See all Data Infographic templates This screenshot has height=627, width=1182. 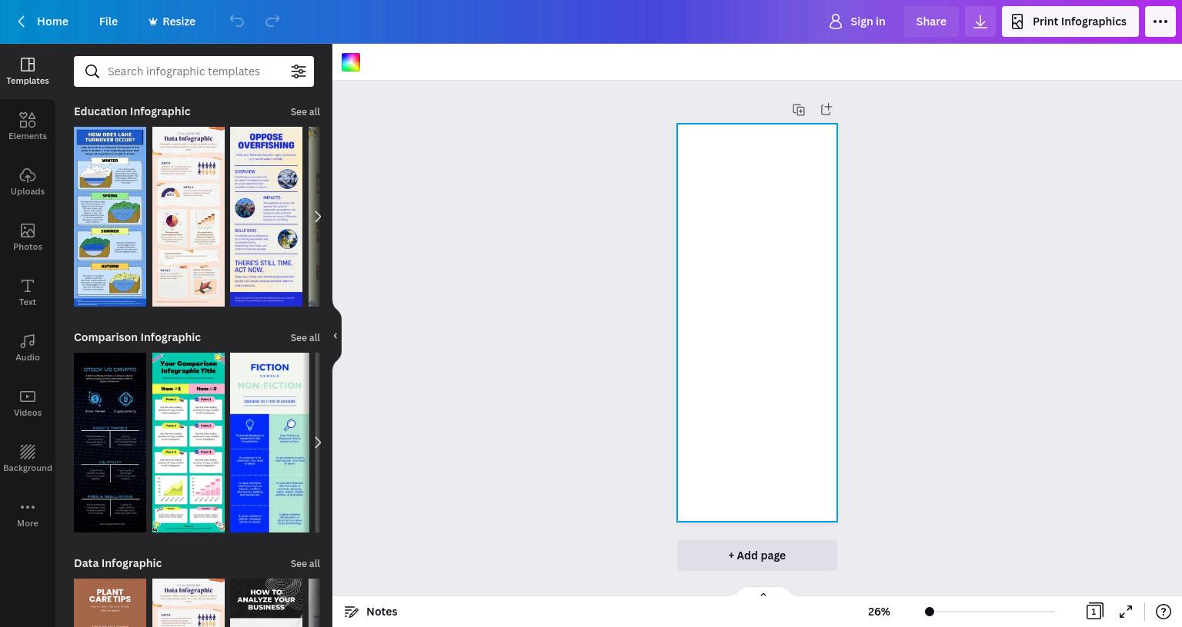pos(305,563)
